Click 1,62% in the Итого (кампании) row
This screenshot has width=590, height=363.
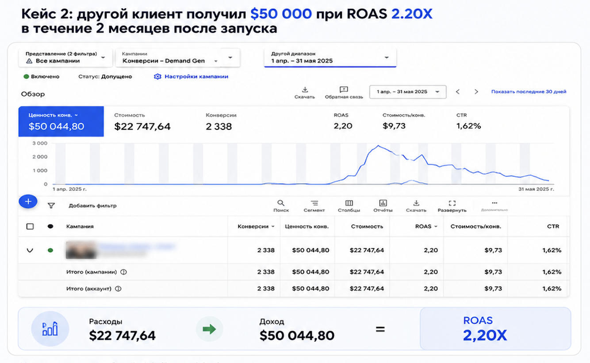point(552,272)
